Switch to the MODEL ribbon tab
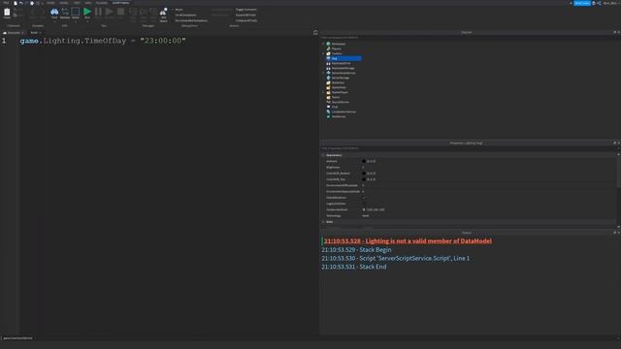Viewport: 621px width, 349px height. pyautogui.click(x=64, y=3)
